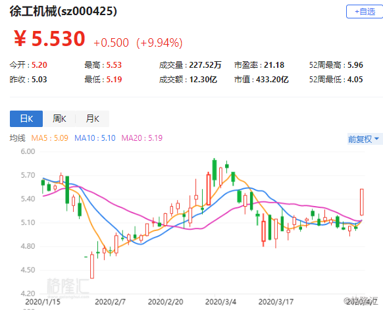This screenshot has height=310, width=383.
Task: Click the x-axis date label 2020/1/15
Action: click(x=43, y=302)
